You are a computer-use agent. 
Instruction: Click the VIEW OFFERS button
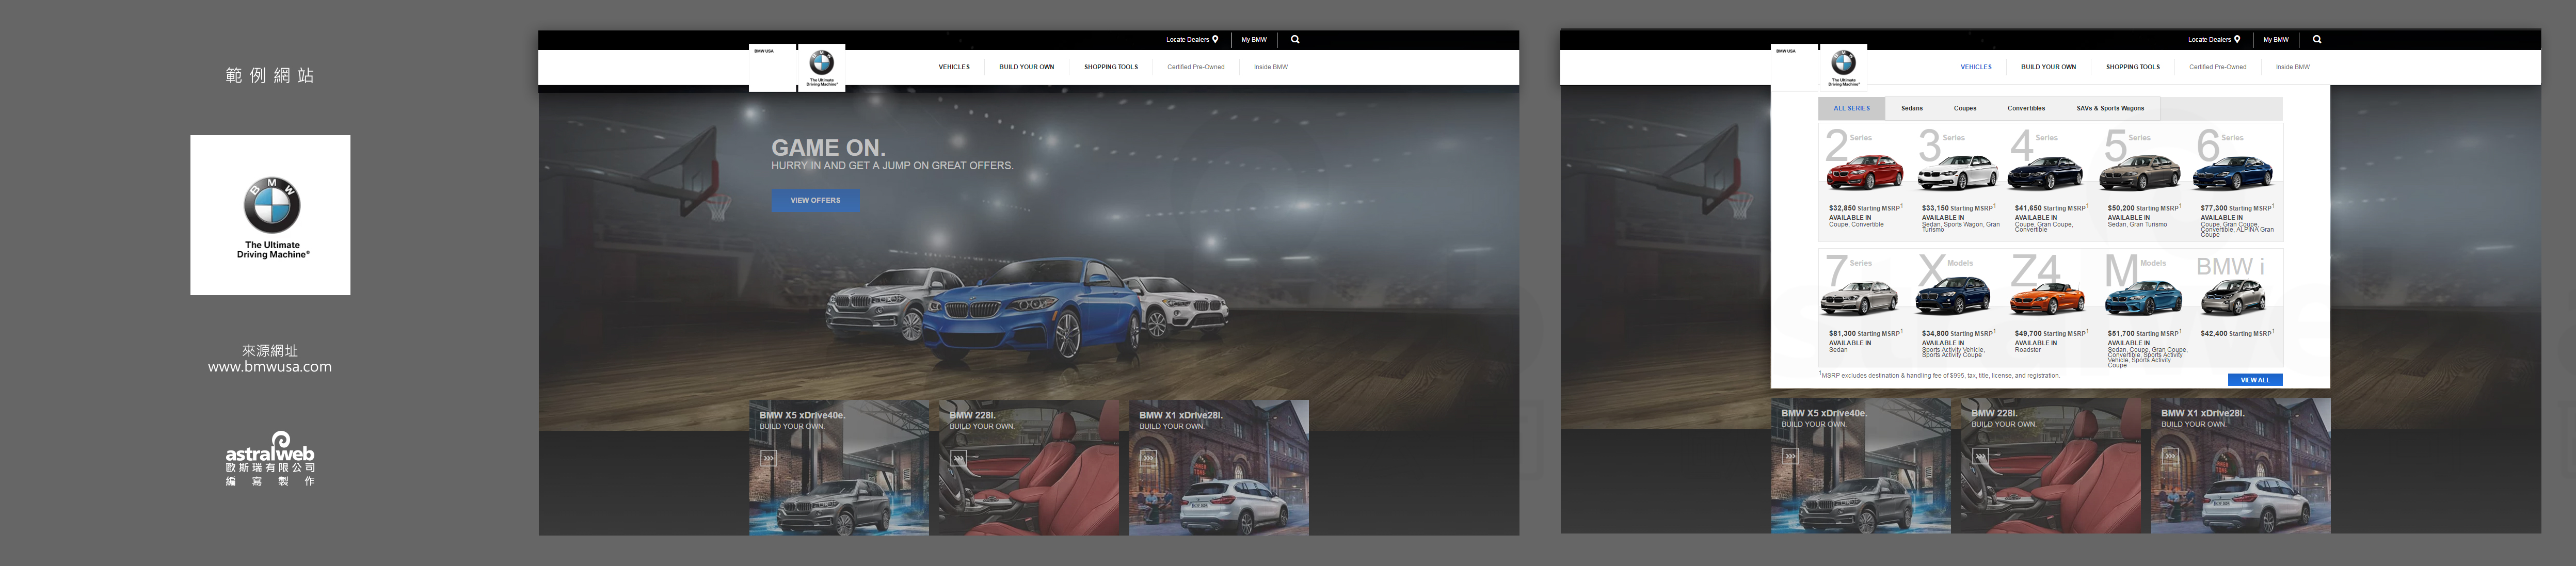click(x=815, y=200)
